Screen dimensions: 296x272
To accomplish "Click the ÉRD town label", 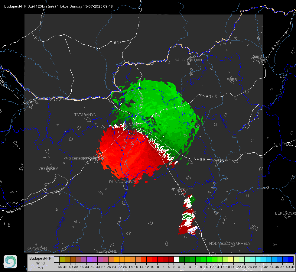I will tap(124, 138).
